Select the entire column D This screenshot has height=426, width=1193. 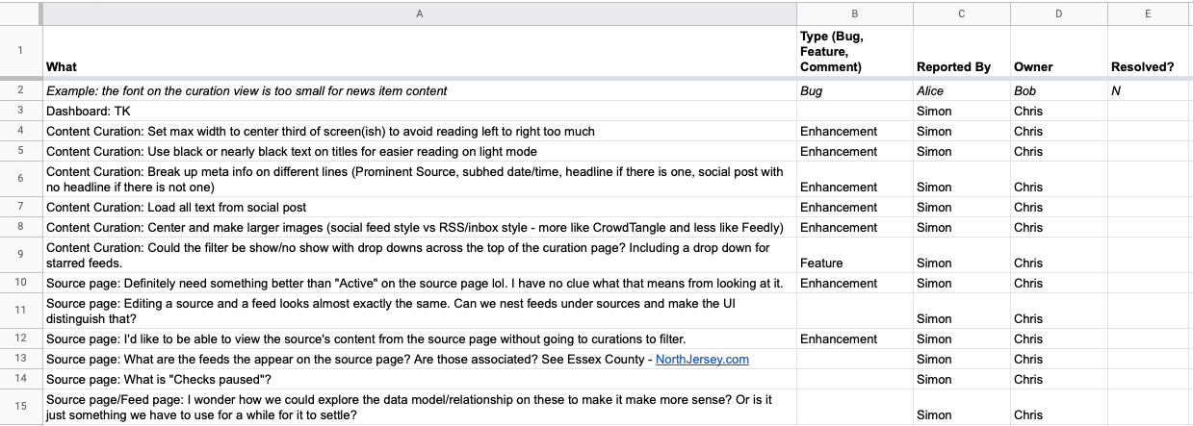1058,13
